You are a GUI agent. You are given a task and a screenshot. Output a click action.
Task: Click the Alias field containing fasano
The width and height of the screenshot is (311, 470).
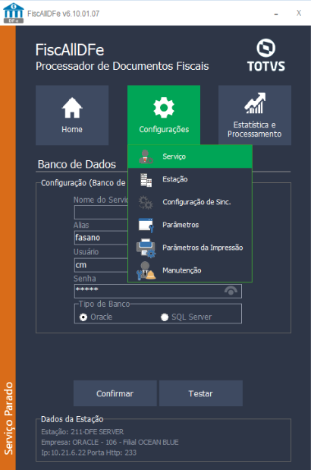101,238
